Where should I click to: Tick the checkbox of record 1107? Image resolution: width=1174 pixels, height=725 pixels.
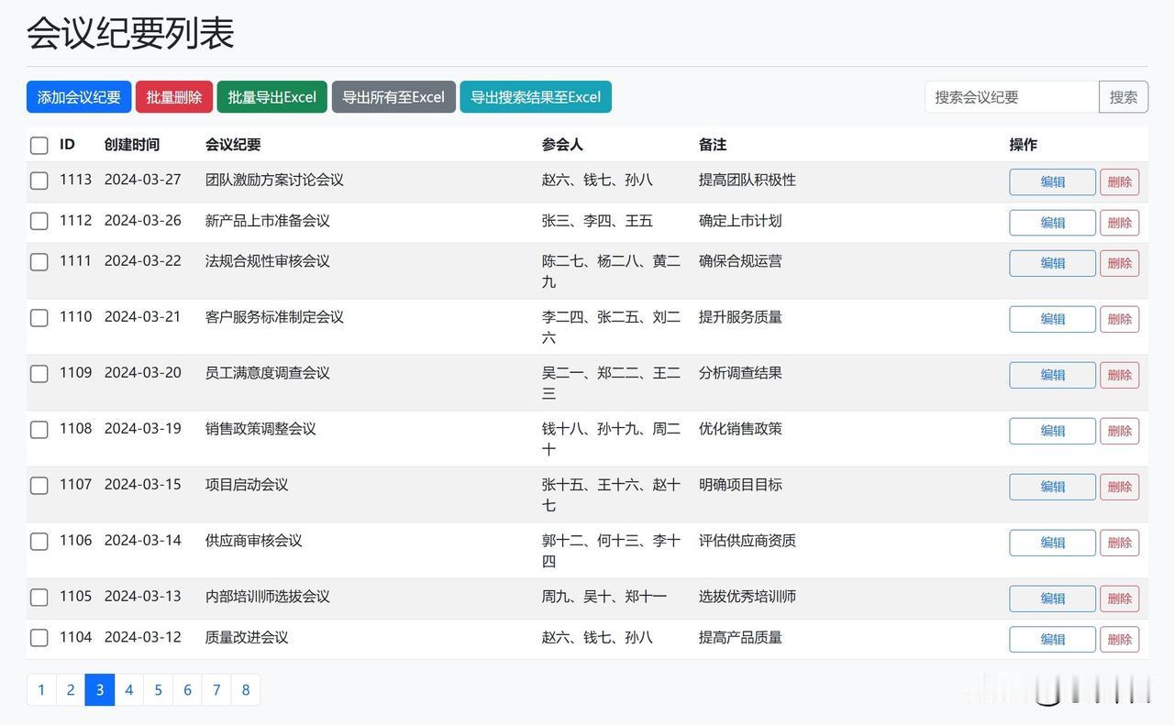39,486
